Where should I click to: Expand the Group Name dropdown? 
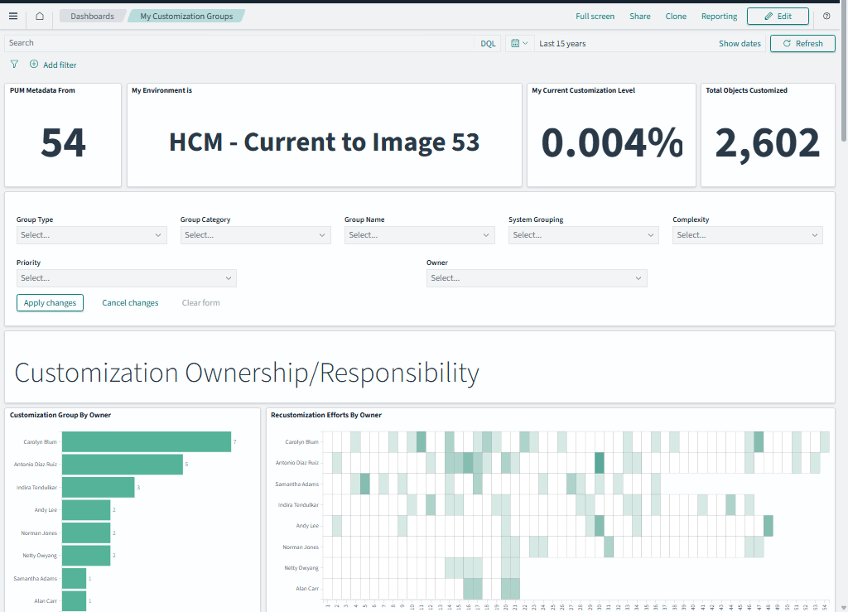pyautogui.click(x=419, y=235)
